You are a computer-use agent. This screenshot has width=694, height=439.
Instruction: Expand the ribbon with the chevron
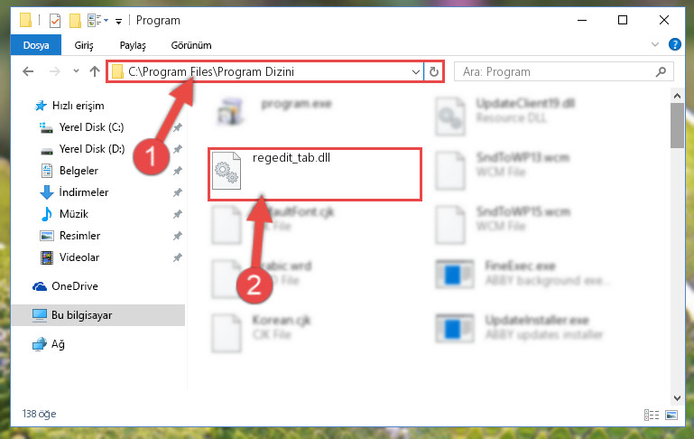655,44
